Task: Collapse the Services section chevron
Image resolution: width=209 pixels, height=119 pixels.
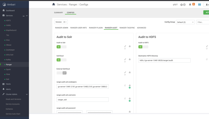Action: pyautogui.click(x=27, y=16)
